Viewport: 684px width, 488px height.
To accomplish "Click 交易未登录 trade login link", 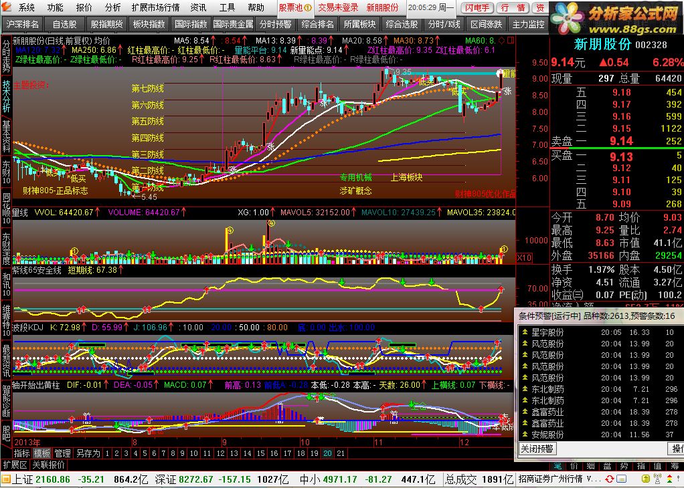I will point(338,7).
